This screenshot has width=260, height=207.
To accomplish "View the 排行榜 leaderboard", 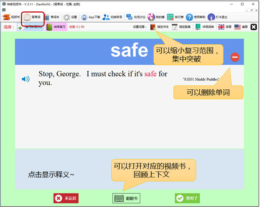I will pyautogui.click(x=175, y=17).
